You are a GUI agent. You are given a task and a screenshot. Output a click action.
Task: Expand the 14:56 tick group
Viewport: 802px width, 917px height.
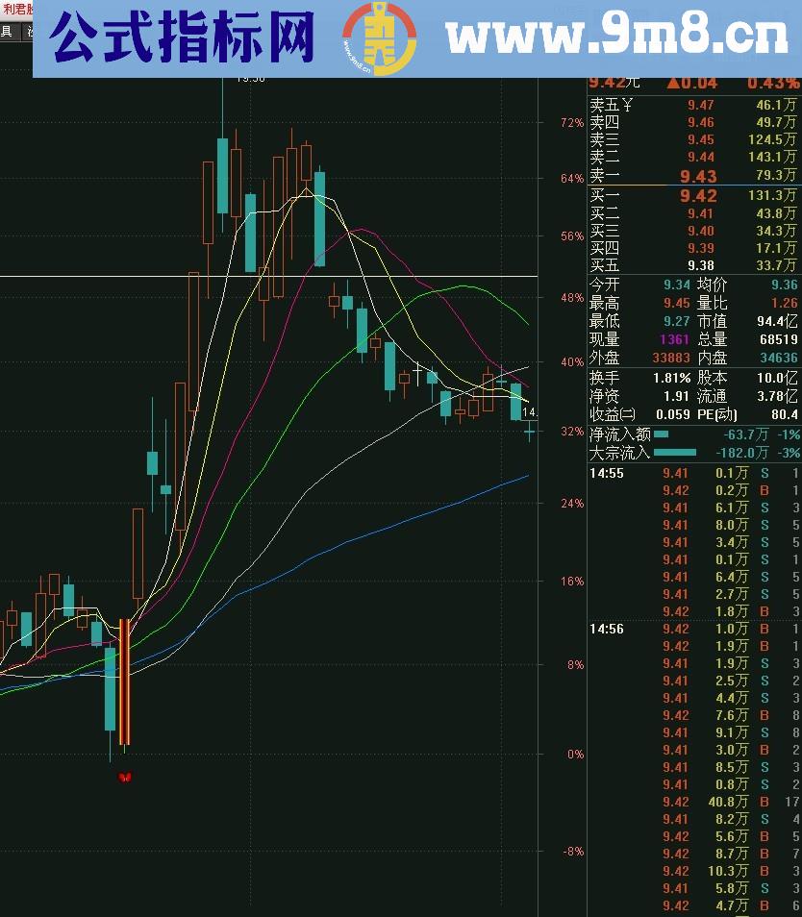coord(606,629)
